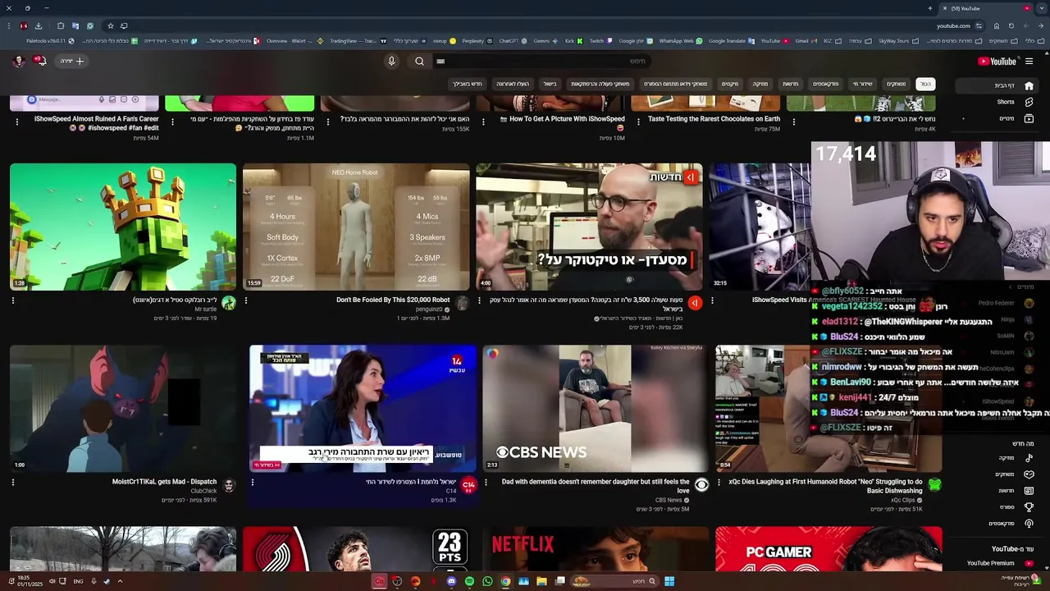Play the Minecraft crowned character thumbnail
1050x591 pixels.
click(123, 227)
